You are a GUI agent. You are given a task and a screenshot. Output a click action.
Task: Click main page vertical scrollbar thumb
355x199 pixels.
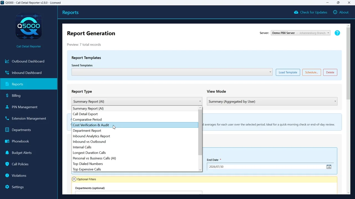click(349, 64)
